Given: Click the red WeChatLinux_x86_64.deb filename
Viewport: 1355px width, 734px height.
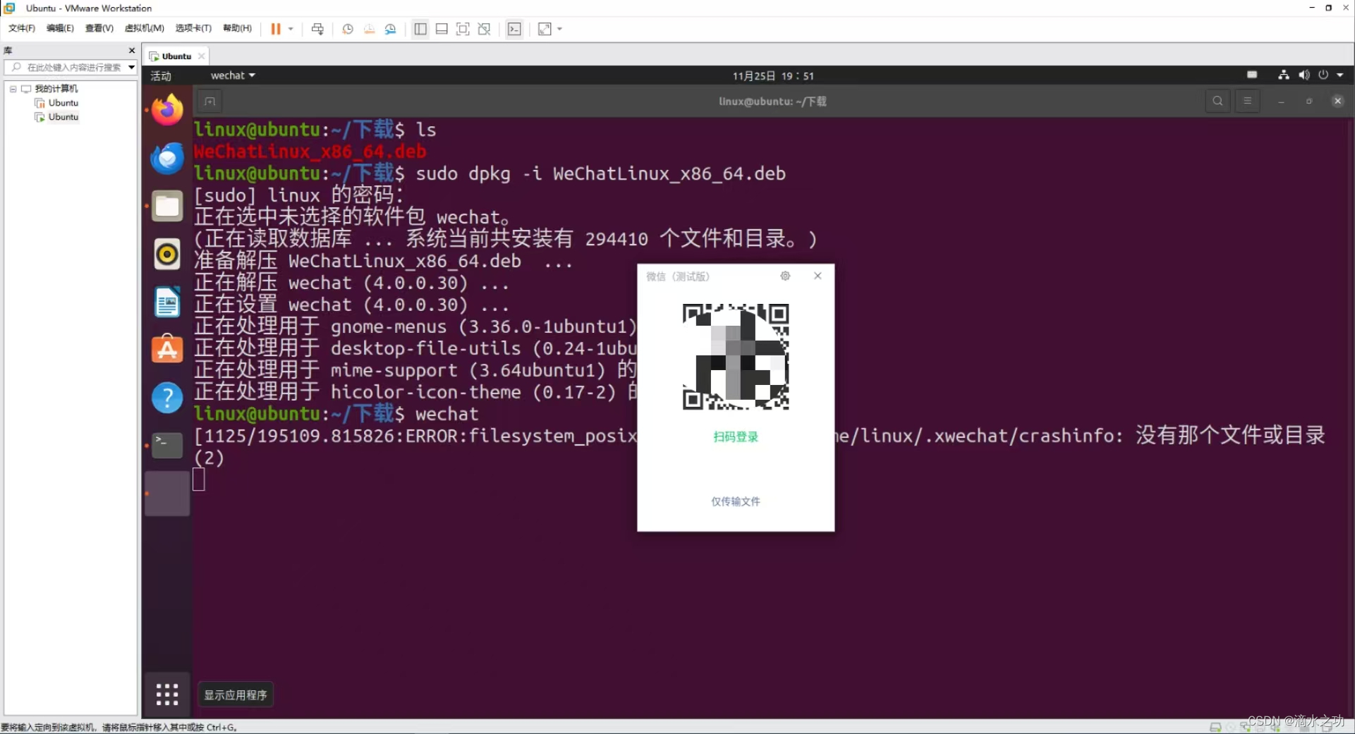Looking at the screenshot, I should pyautogui.click(x=310, y=152).
